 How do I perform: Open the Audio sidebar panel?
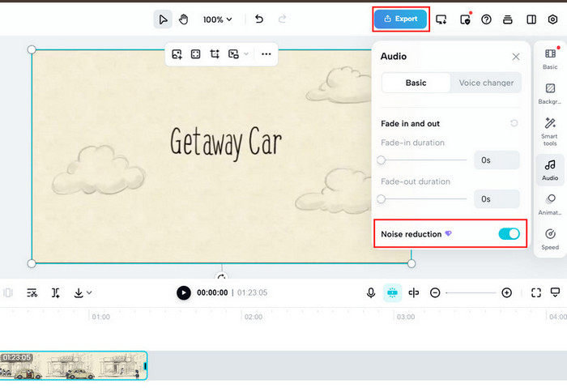[x=550, y=170]
